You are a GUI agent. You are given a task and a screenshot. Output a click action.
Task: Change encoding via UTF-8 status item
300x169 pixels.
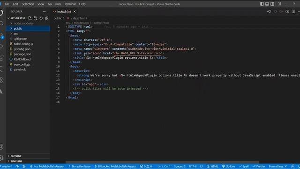tap(193, 166)
